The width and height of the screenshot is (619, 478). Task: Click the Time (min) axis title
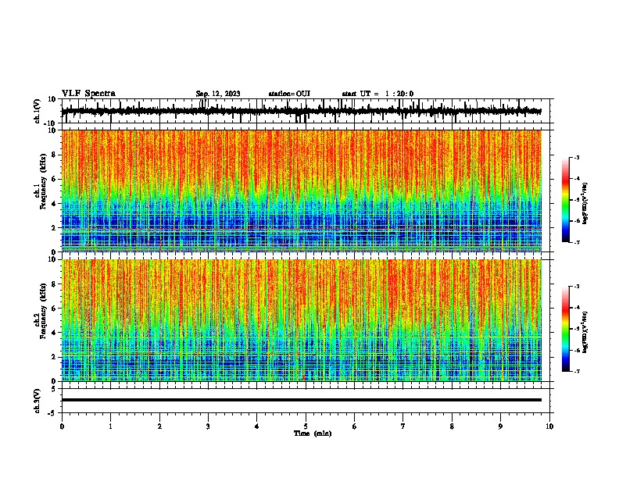313,433
